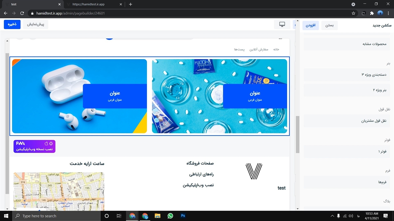
Task: Switch to the hamidtest.ir.app browser tab
Action: 92,4
